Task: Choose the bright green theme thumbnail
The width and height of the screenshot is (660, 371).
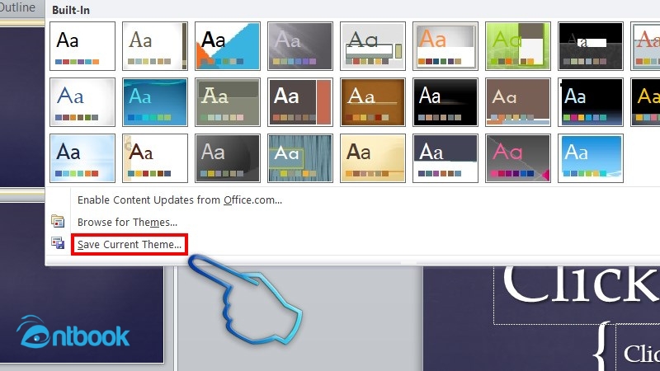Action: click(x=518, y=46)
